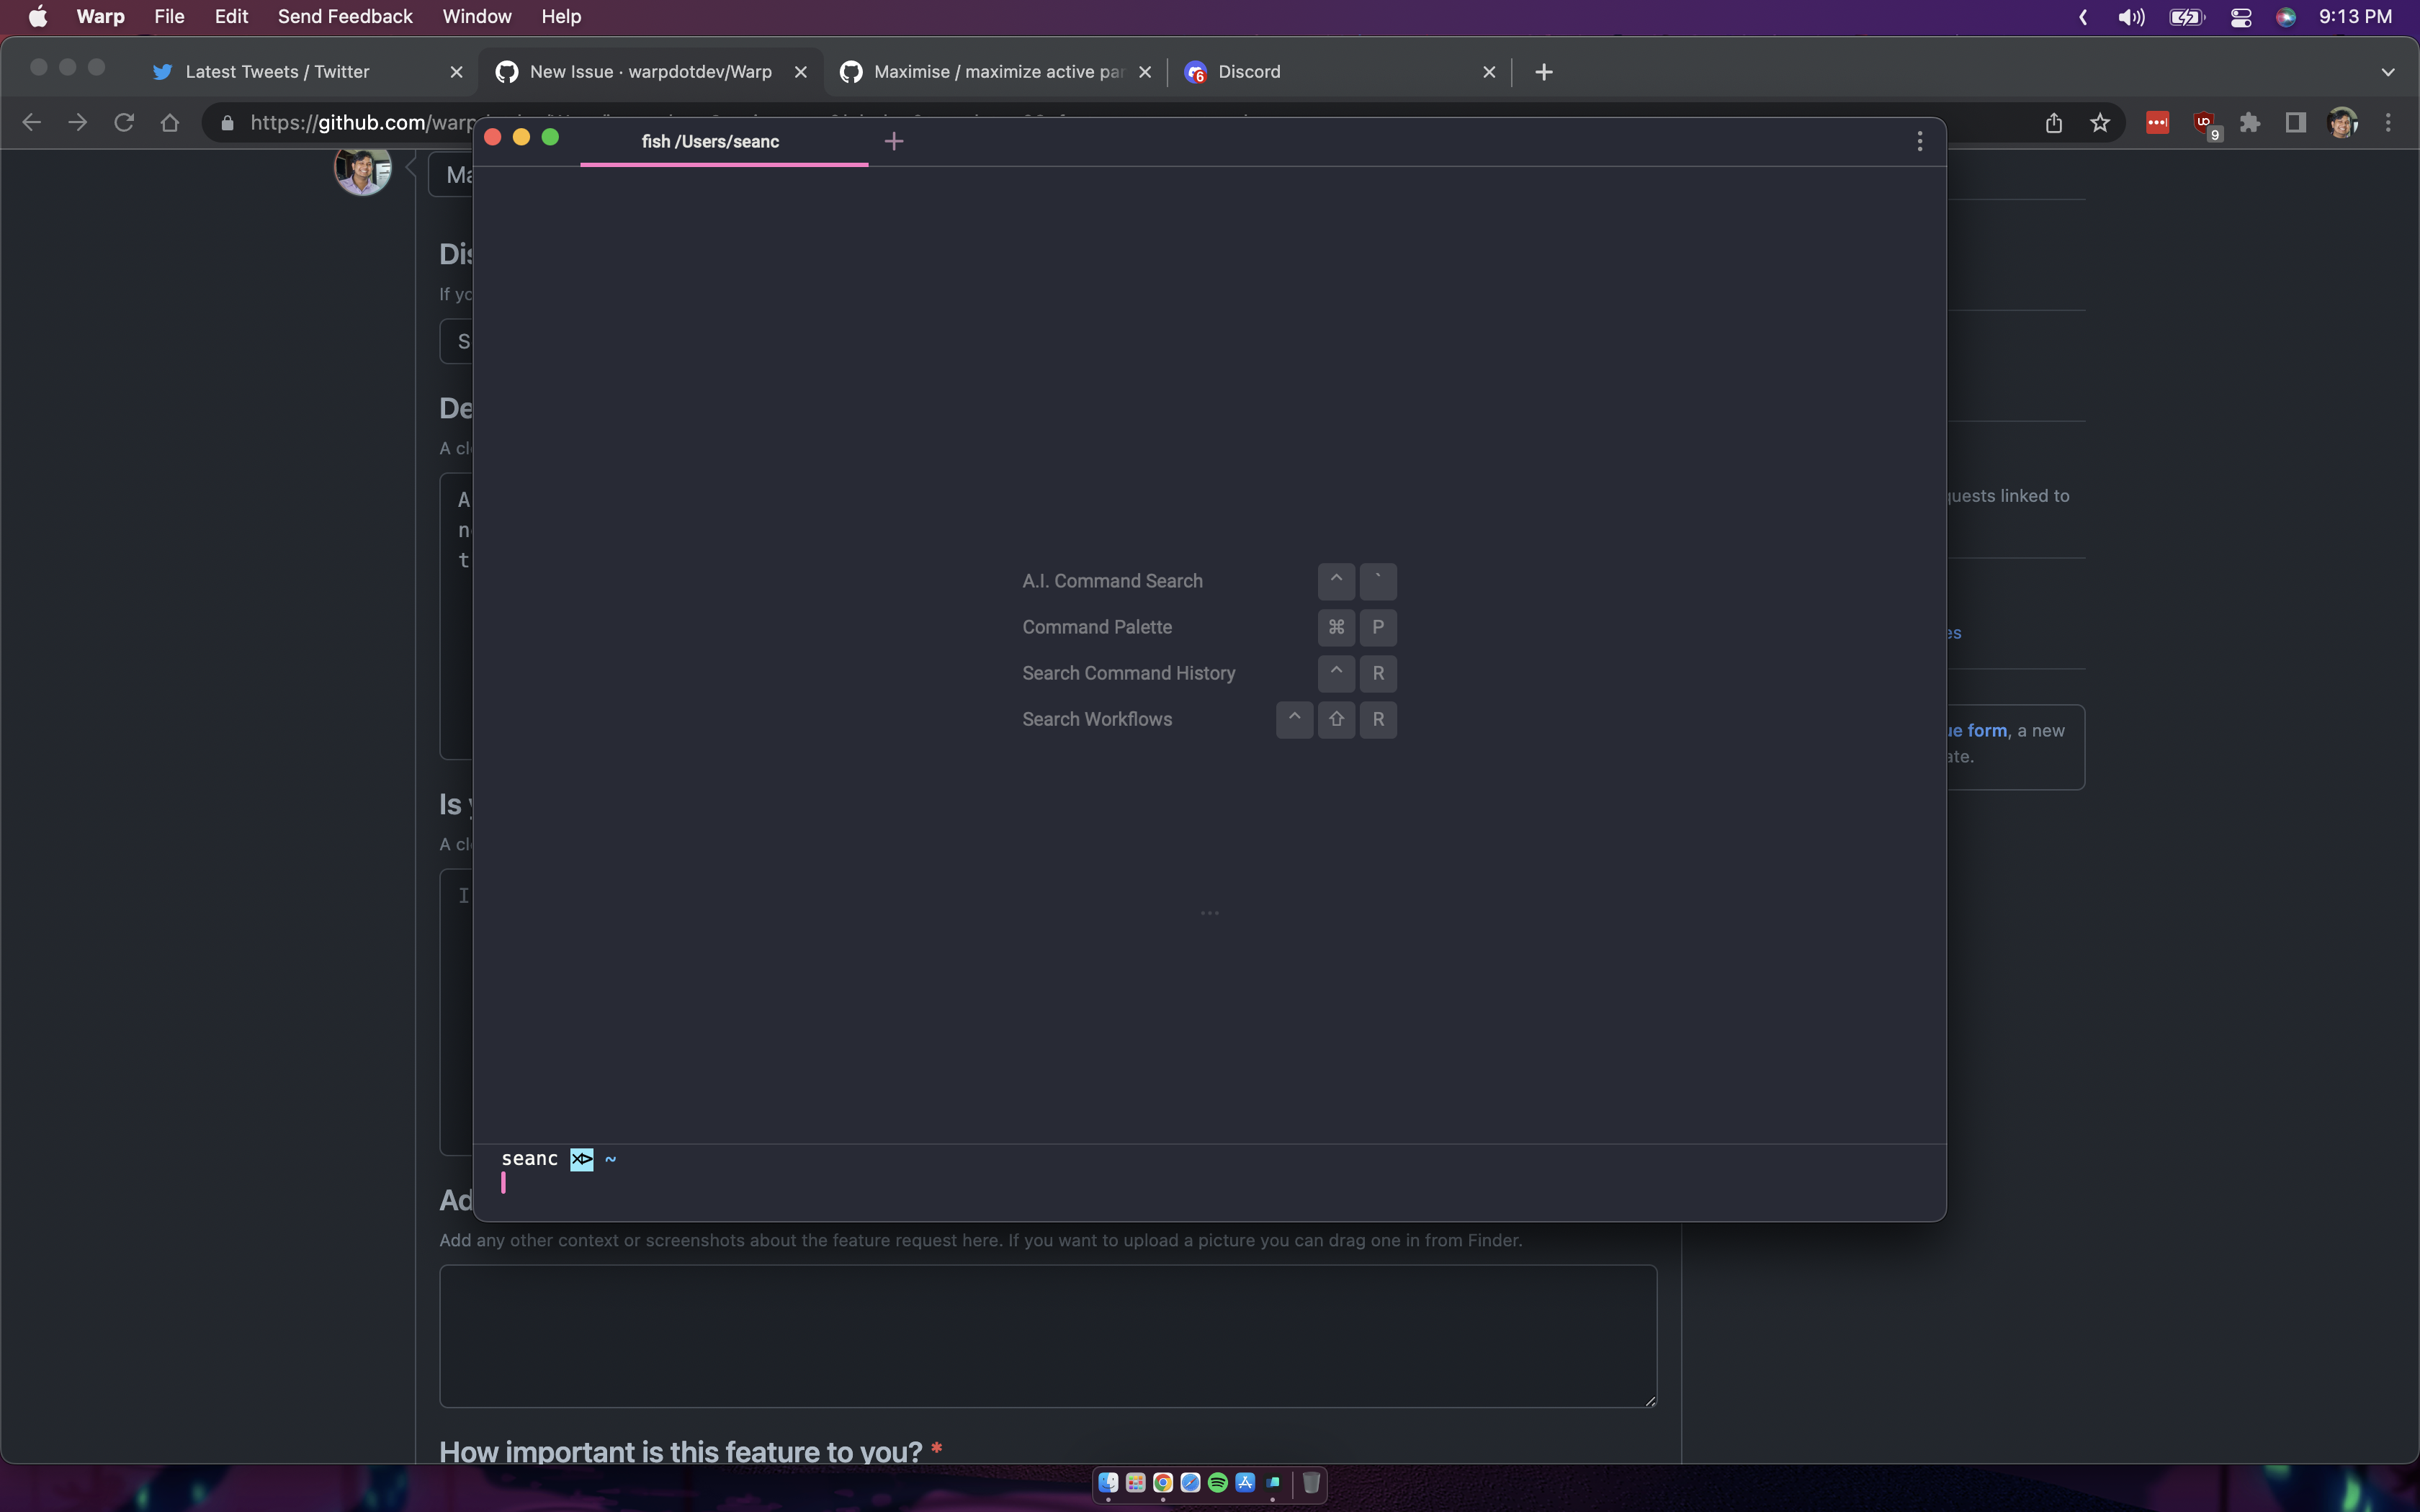Open the tab search chevron

2389,71
